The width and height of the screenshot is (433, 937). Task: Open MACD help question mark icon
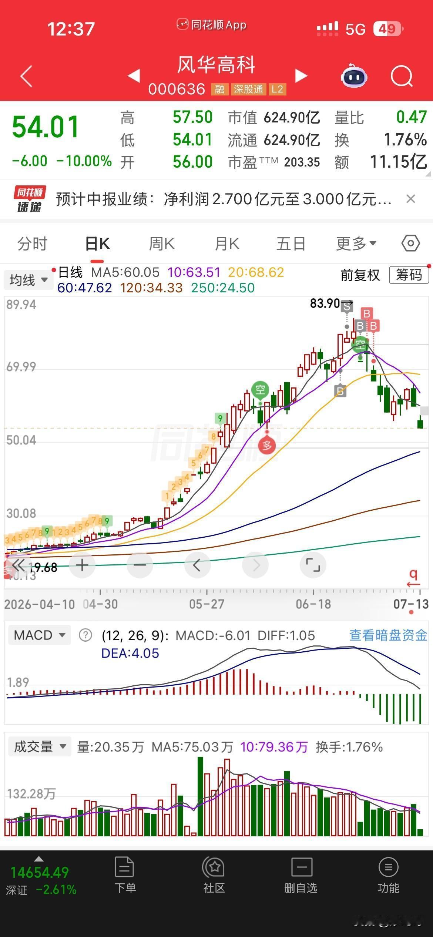click(85, 635)
